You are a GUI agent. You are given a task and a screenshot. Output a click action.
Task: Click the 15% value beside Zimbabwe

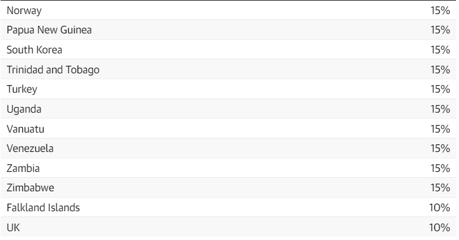click(440, 188)
